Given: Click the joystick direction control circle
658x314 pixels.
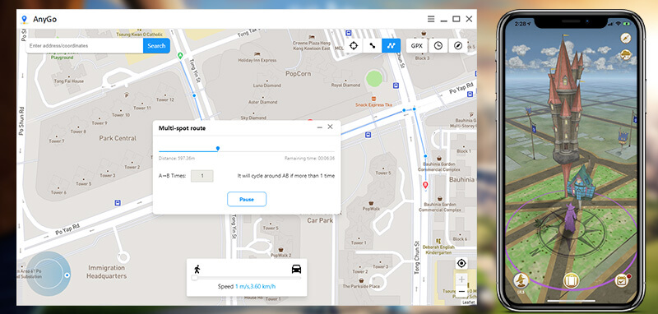Looking at the screenshot, I should (x=49, y=275).
